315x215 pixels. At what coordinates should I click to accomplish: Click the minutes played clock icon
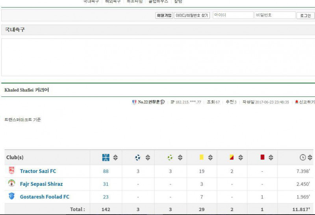coord(302,158)
